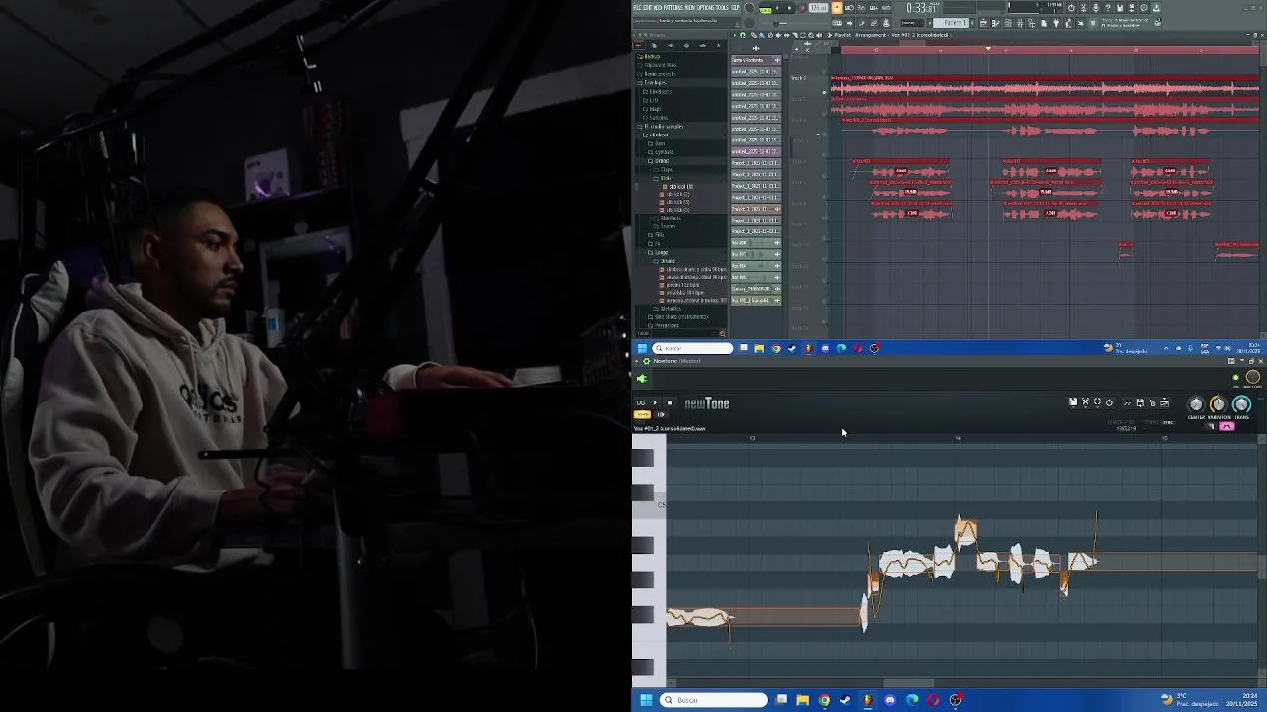
Task: Toggle the playlist magnet snap icon
Action: click(x=742, y=35)
